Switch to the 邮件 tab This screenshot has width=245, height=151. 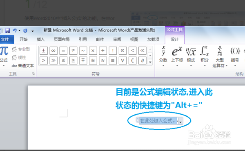[x=100, y=39]
